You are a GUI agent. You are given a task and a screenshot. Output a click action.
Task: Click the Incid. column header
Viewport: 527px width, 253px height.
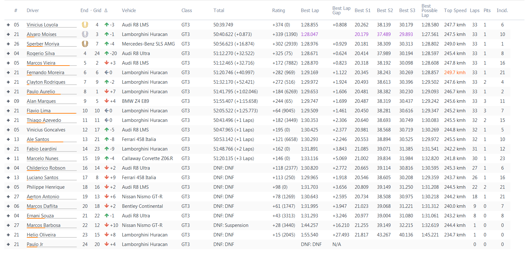(502, 11)
